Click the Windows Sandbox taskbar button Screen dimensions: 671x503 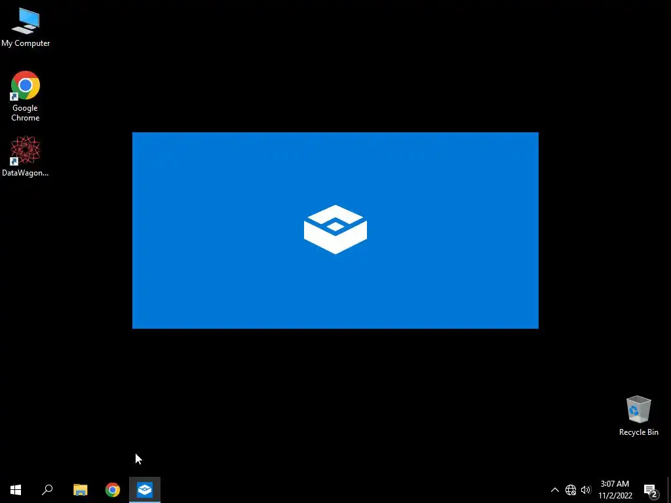pos(145,490)
